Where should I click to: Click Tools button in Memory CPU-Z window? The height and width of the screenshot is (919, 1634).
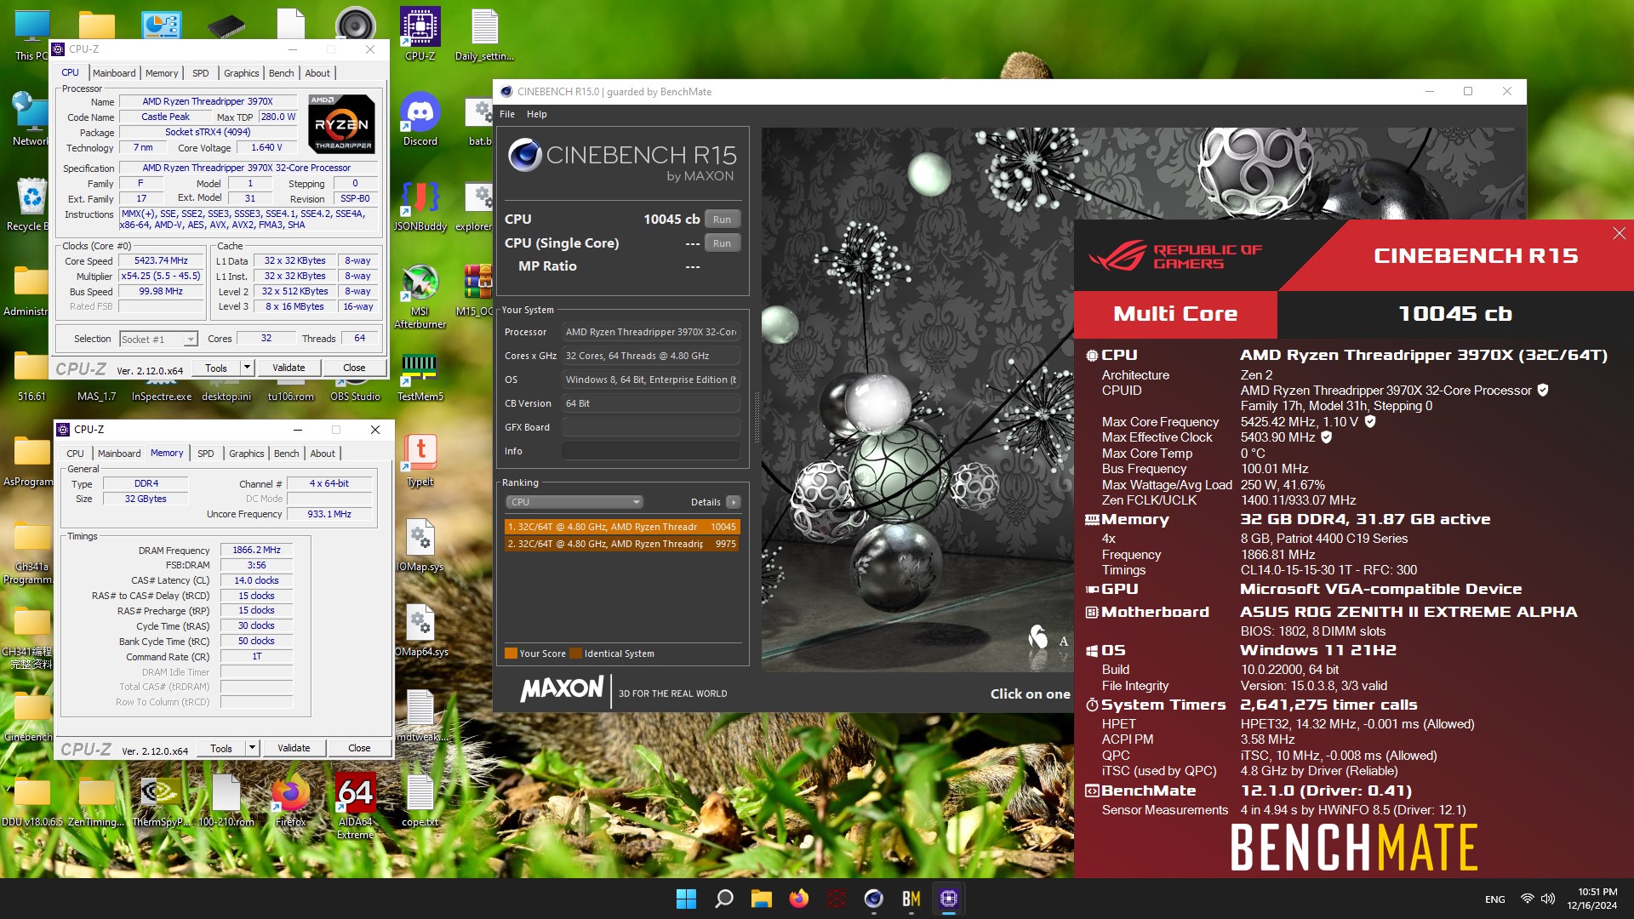coord(221,748)
